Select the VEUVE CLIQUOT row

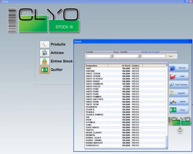(125, 133)
